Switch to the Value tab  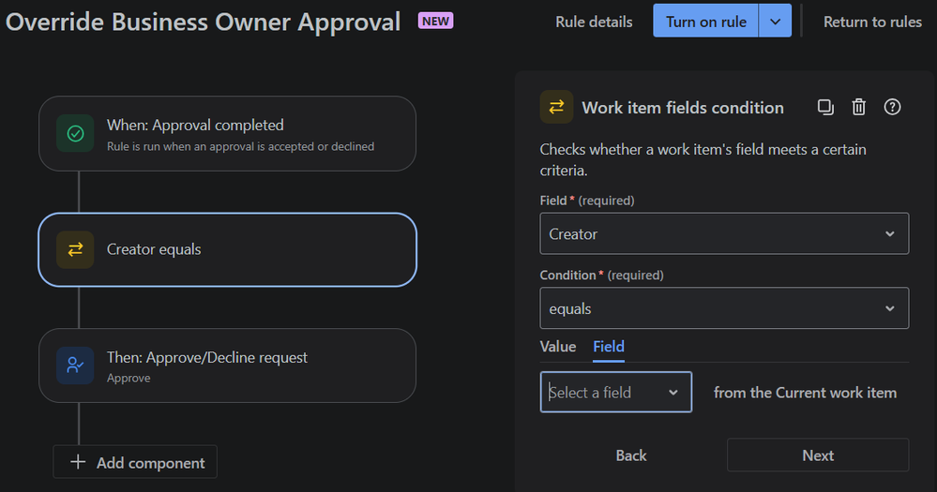point(558,347)
